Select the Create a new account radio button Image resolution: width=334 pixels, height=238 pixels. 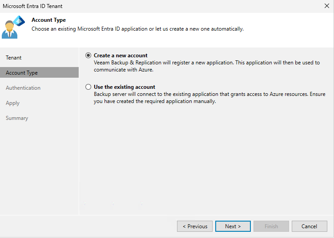(x=88, y=56)
